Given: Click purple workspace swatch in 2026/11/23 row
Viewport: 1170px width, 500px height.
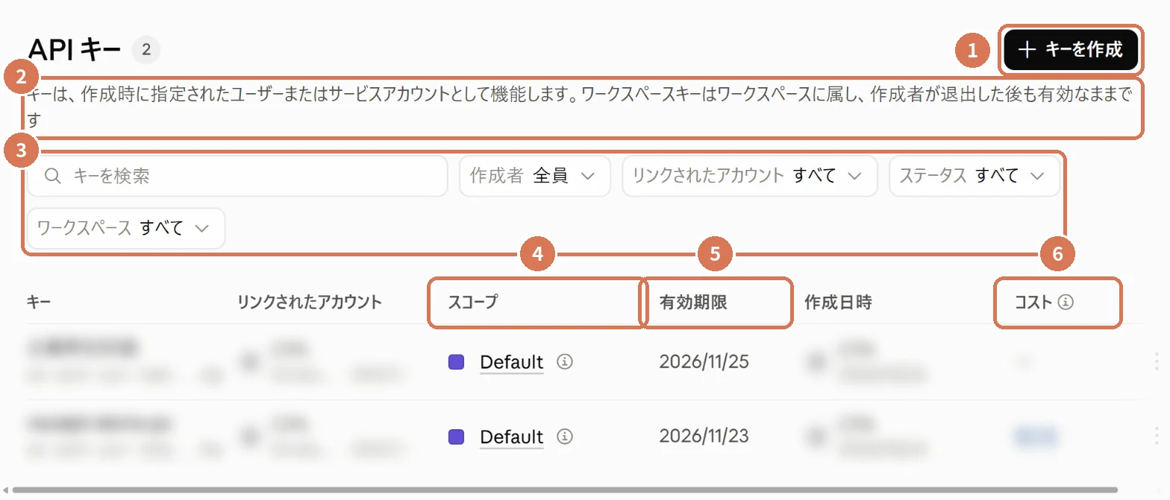Looking at the screenshot, I should 456,437.
